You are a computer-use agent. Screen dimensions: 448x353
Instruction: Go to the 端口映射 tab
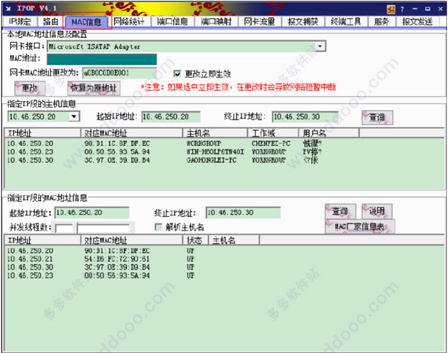(x=216, y=22)
